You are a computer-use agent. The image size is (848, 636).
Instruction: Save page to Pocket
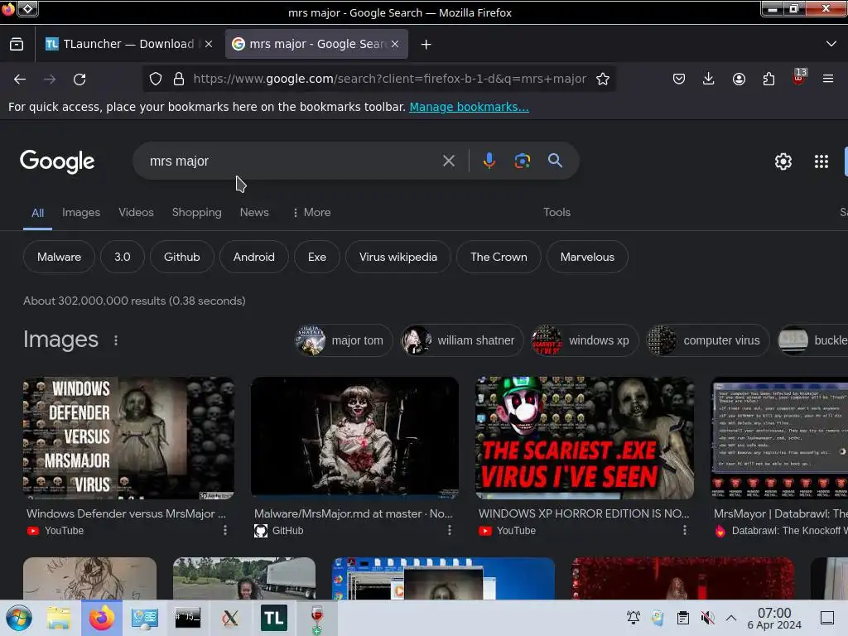pos(679,79)
